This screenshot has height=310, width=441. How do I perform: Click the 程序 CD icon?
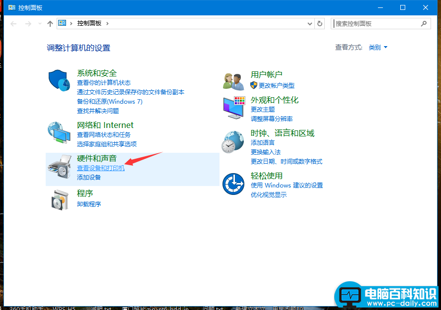click(59, 200)
